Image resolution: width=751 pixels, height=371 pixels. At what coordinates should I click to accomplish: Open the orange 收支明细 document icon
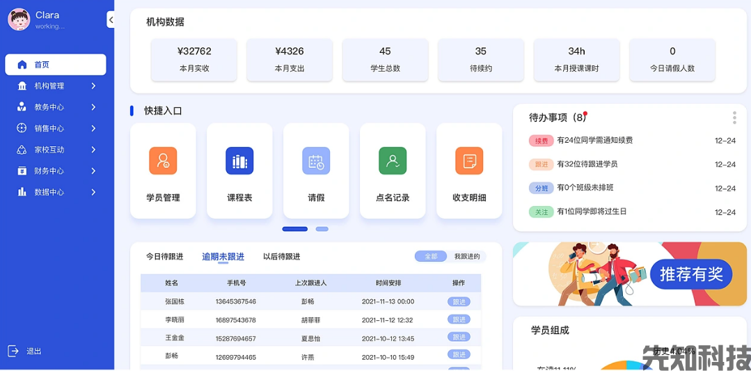tap(469, 160)
